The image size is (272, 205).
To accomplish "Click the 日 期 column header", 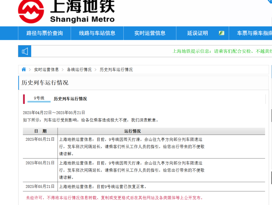I will 40,131.
